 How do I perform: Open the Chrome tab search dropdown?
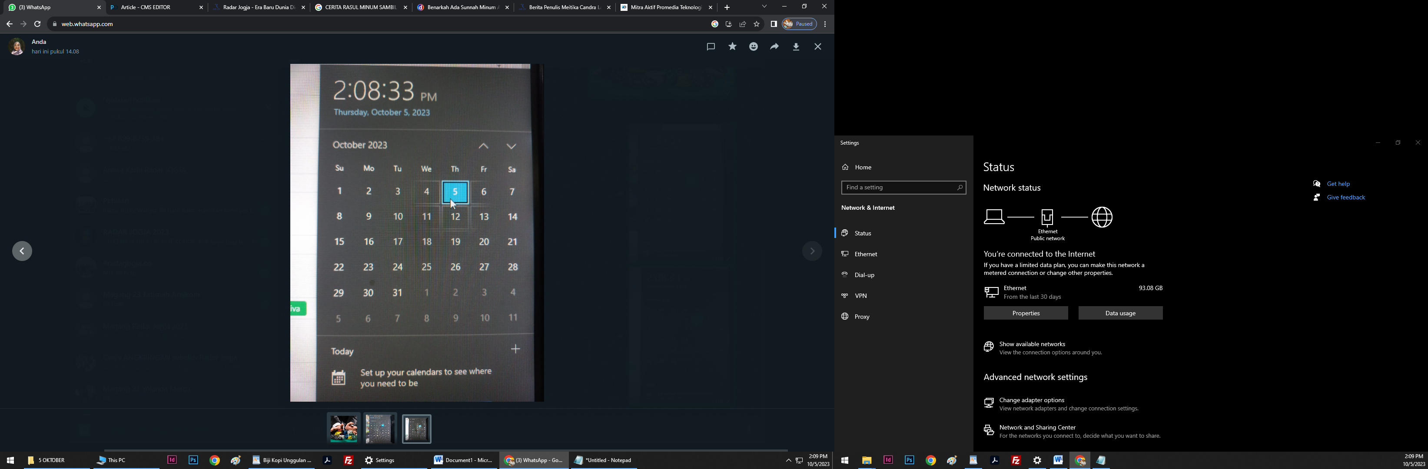coord(764,7)
